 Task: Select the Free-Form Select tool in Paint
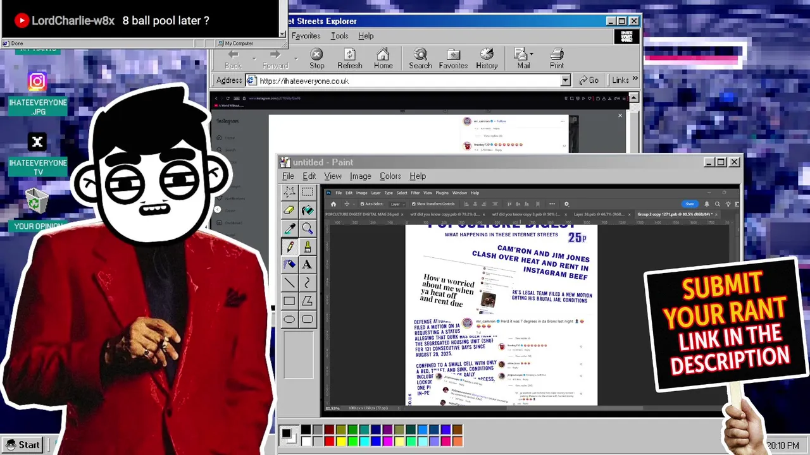point(289,191)
